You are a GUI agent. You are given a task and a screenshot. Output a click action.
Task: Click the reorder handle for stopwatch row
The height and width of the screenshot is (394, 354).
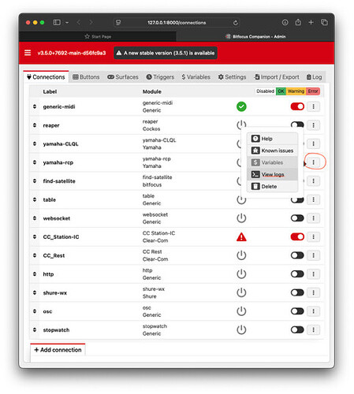point(35,329)
